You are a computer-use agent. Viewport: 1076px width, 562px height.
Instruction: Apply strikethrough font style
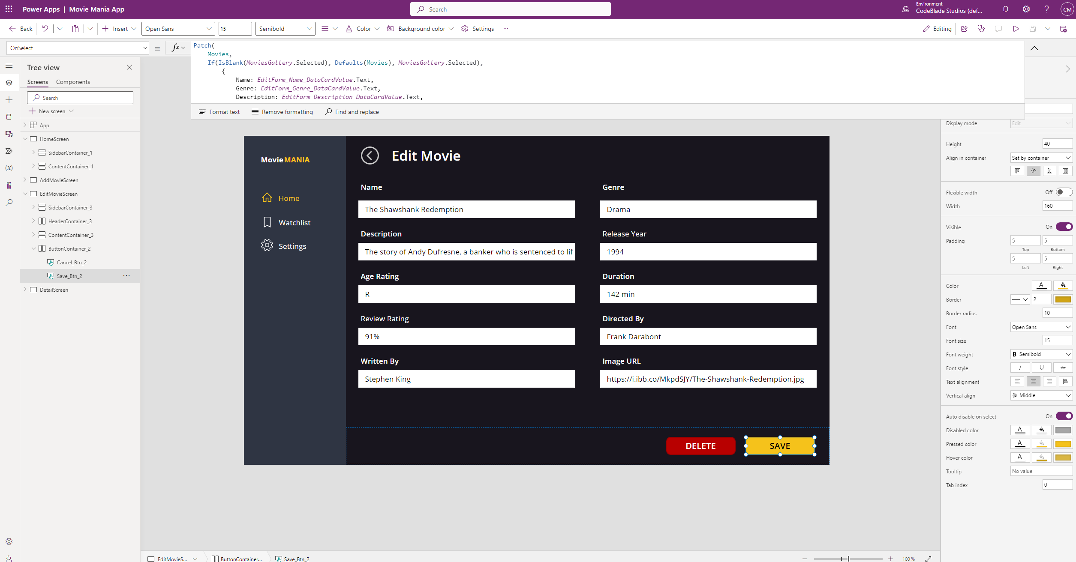click(x=1063, y=368)
